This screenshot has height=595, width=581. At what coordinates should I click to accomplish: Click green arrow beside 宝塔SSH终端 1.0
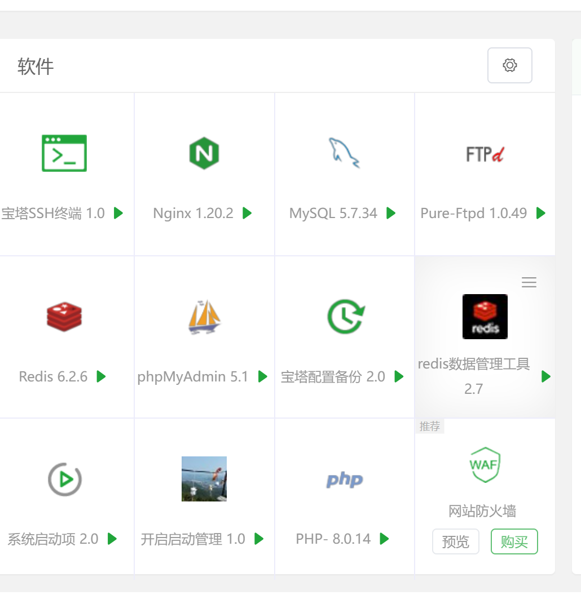point(118,213)
